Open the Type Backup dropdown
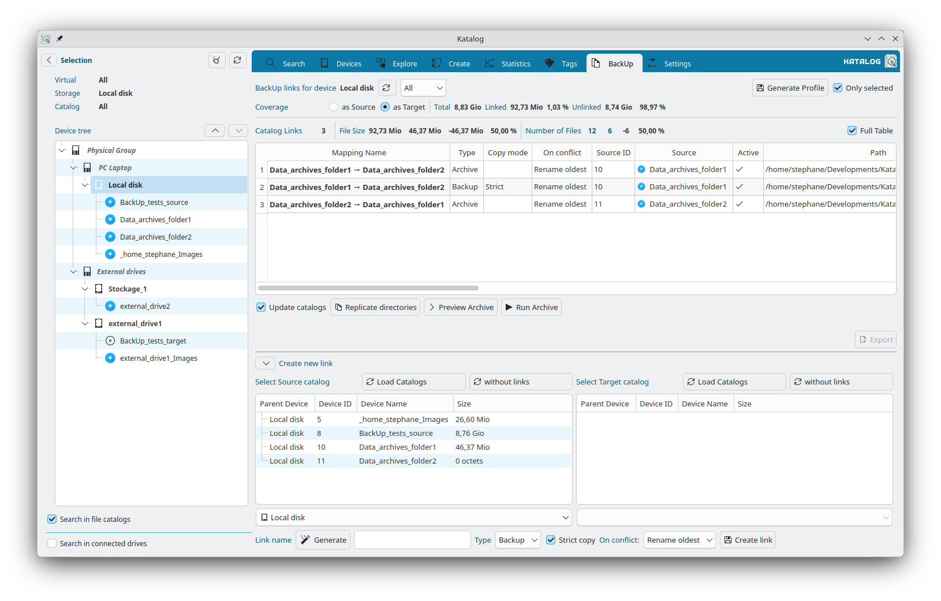 point(518,540)
